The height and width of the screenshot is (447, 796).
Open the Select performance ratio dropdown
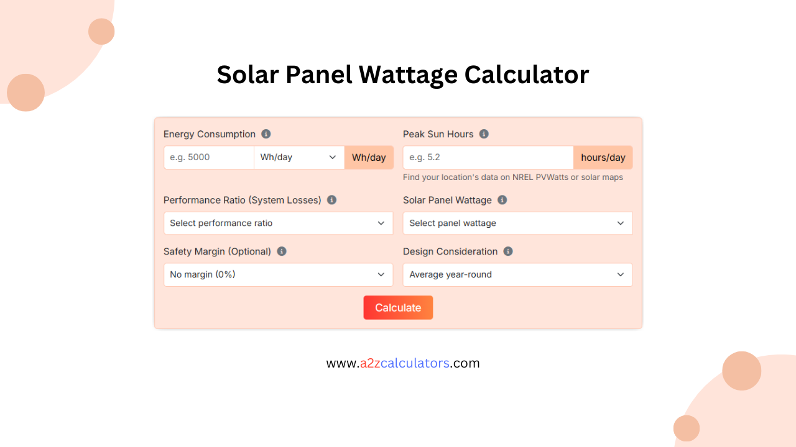[x=278, y=223]
